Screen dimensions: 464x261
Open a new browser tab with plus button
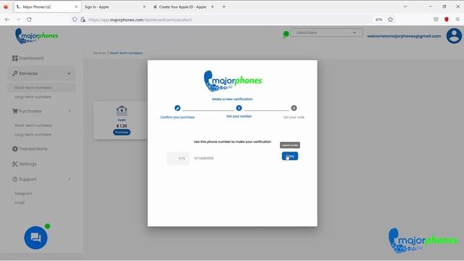click(x=224, y=7)
